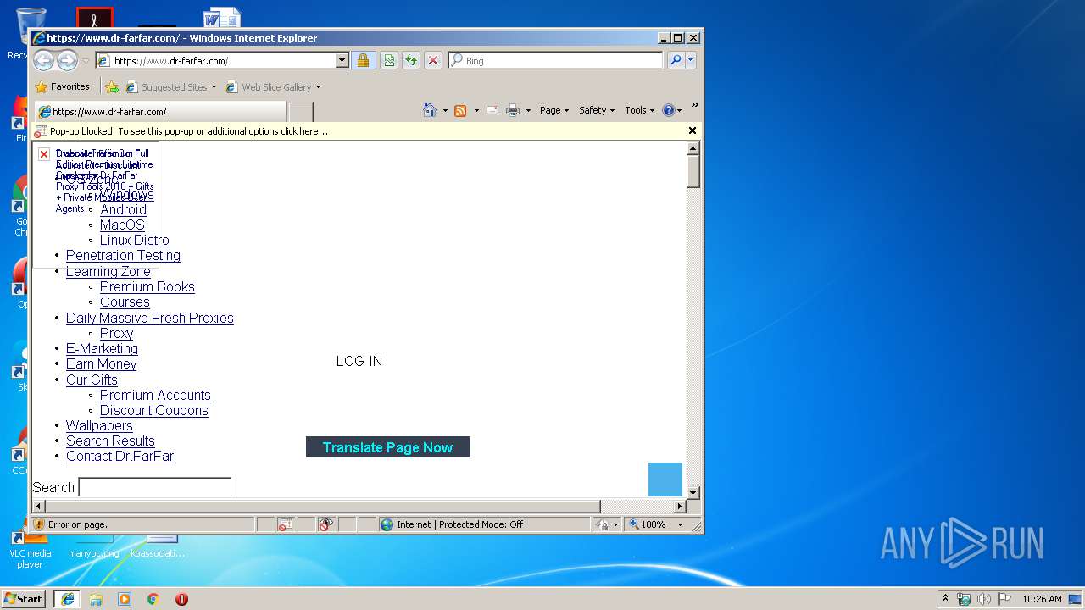Click Add to Favorites Bar star icon
Screen dimensions: 1085x610
click(x=112, y=86)
